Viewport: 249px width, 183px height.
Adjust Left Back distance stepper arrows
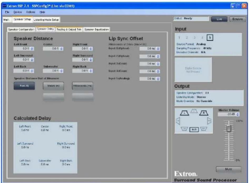pos(32,71)
